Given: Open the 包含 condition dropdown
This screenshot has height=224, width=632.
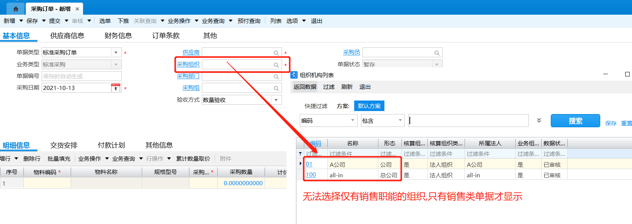Looking at the screenshot, I should click(400, 120).
